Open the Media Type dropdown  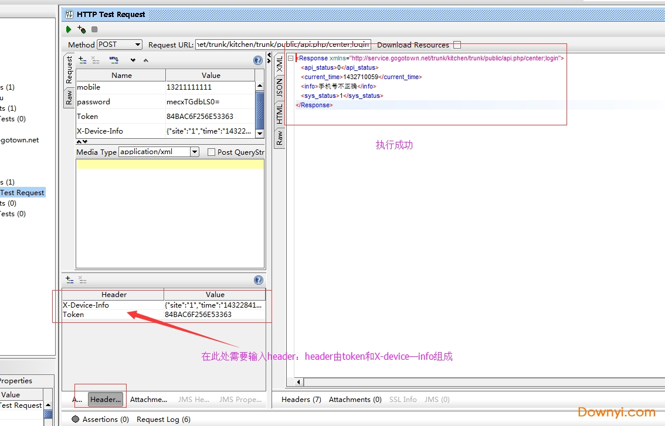pyautogui.click(x=194, y=151)
